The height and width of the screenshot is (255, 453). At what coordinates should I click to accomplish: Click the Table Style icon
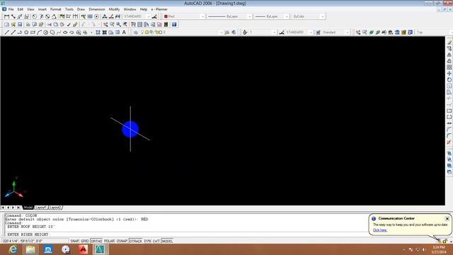pos(318,33)
